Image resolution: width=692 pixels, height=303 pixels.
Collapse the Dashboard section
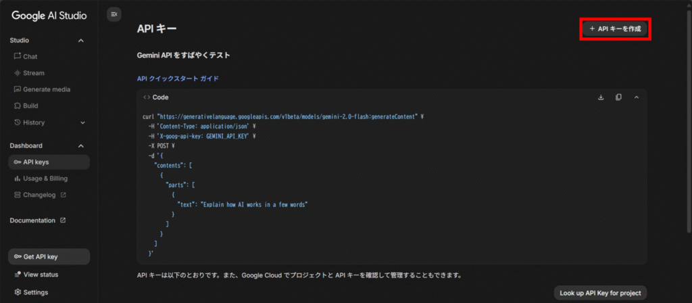81,146
